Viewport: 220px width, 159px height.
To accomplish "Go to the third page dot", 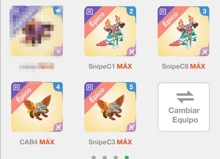I will (x=116, y=157).
